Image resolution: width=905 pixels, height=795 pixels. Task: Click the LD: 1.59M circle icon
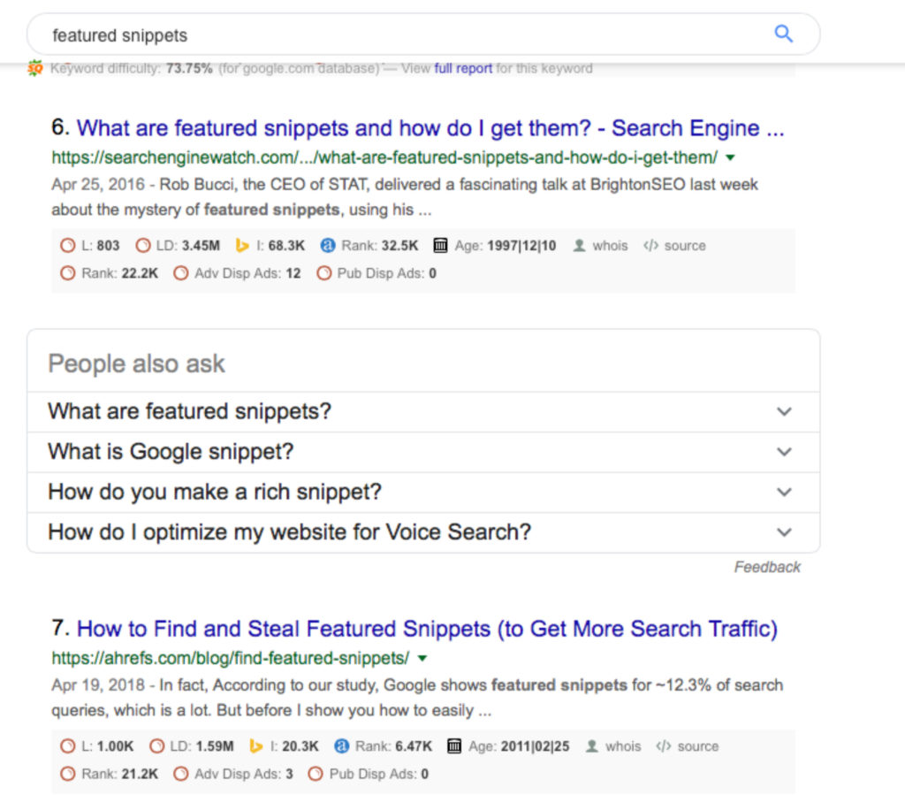[x=156, y=746]
